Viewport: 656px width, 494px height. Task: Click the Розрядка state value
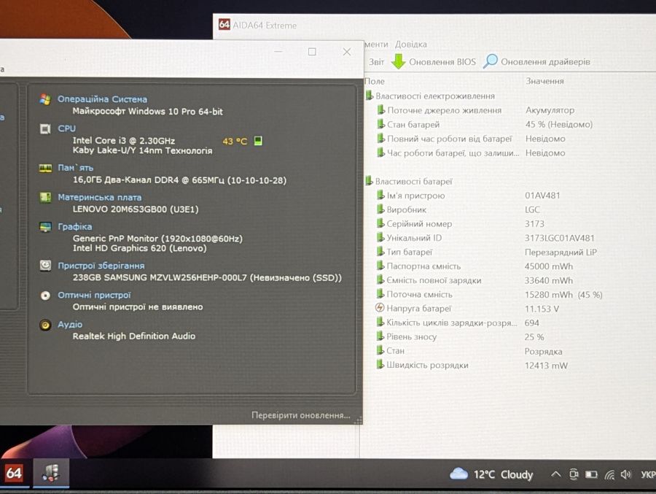[543, 351]
